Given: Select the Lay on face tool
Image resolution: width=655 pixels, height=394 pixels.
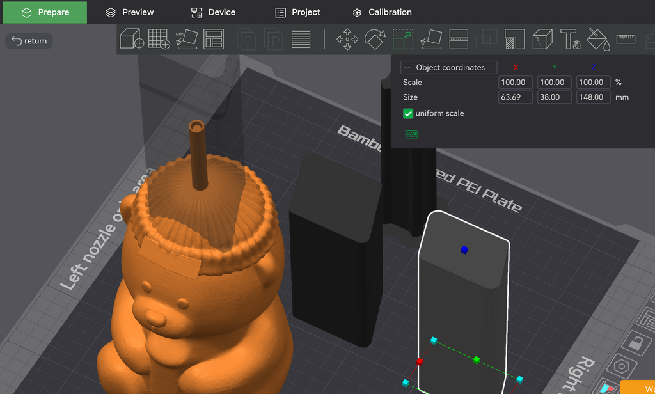Looking at the screenshot, I should (431, 39).
